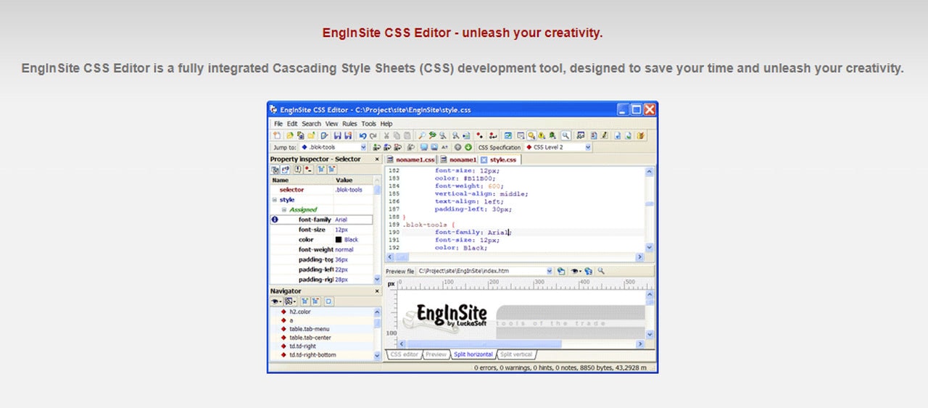
Task: Click the selector value .blok-tools
Action: 349,190
